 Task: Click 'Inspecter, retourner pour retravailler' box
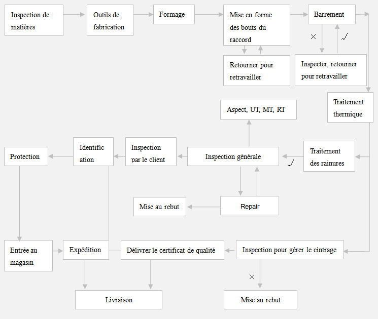click(x=330, y=70)
